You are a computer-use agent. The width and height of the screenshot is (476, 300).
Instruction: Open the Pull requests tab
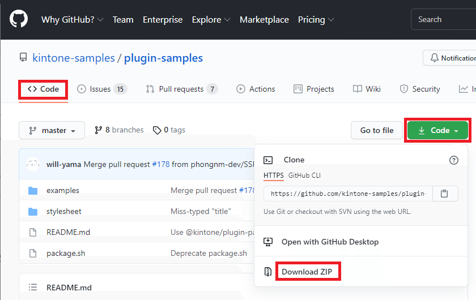[x=181, y=89]
